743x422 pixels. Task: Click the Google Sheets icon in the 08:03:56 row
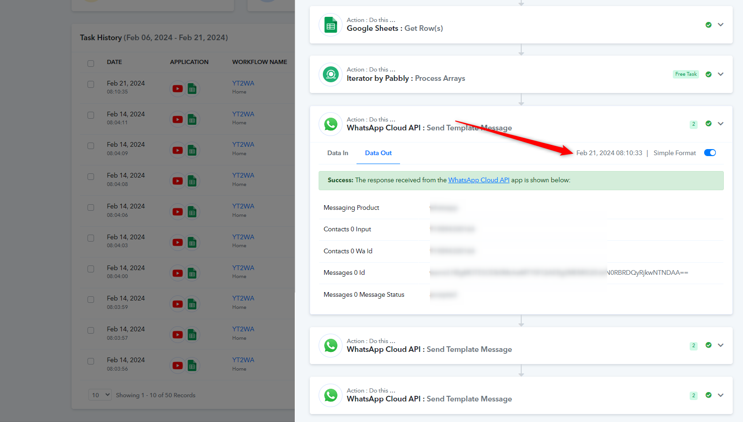(x=192, y=365)
